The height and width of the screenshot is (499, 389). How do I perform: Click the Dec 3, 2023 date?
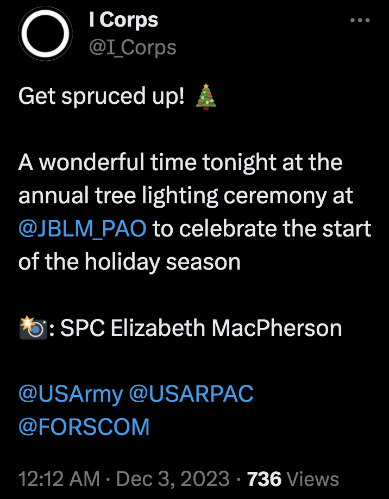coord(173,479)
